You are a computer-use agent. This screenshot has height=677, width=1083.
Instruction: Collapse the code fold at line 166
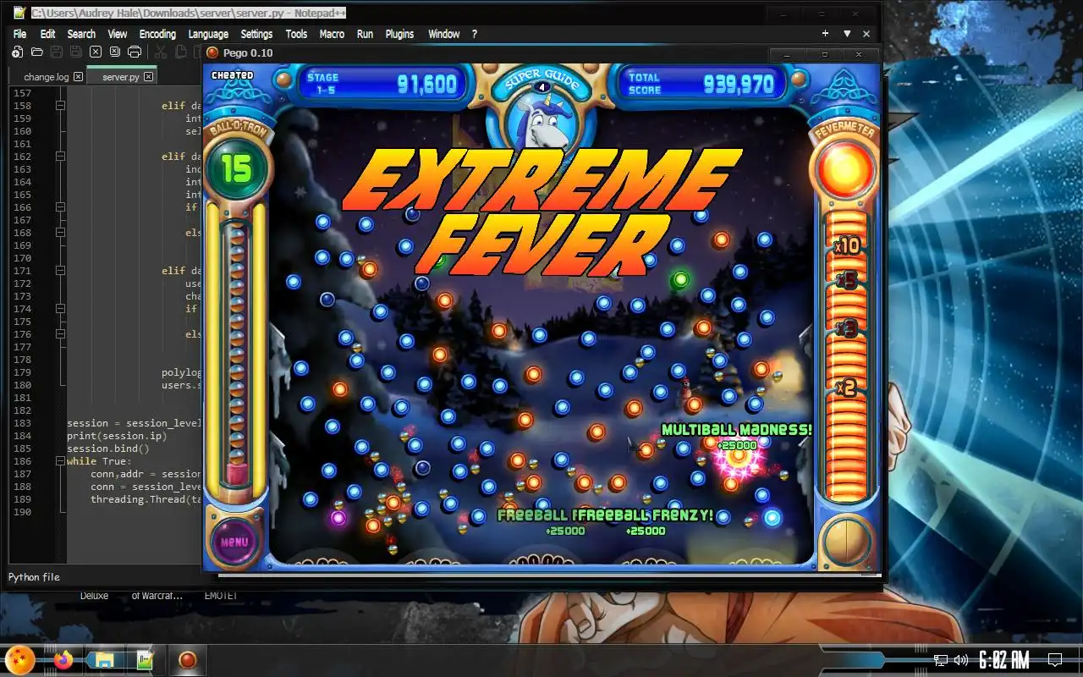click(x=60, y=207)
